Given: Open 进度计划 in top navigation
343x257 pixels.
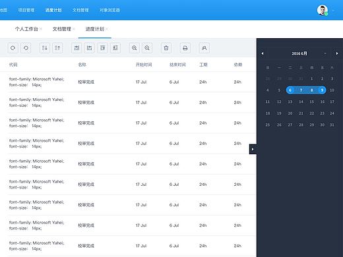Looking at the screenshot, I should click(53, 10).
